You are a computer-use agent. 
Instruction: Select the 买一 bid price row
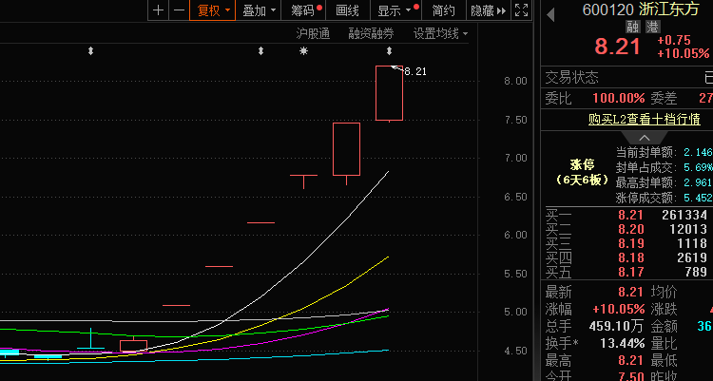pyautogui.click(x=627, y=216)
